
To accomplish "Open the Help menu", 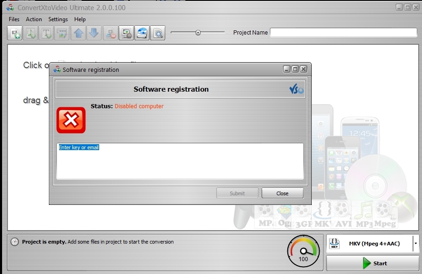I will [80, 19].
